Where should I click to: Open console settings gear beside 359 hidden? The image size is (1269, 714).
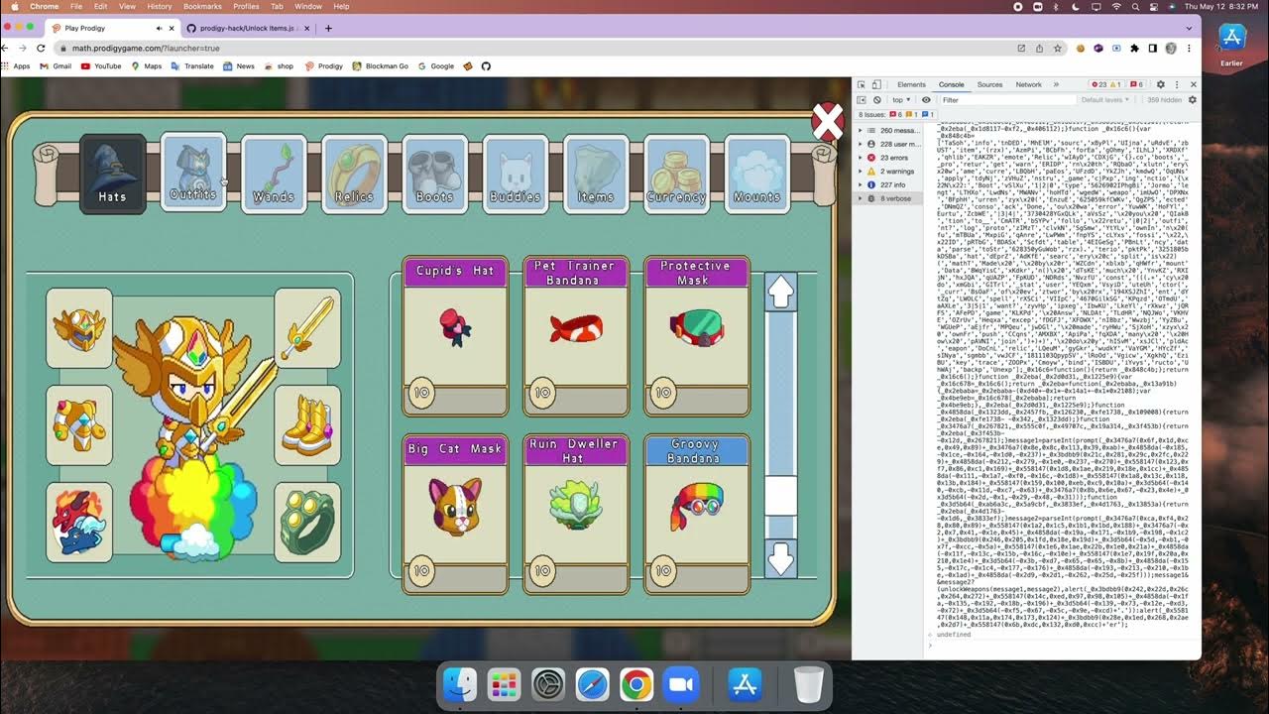(1193, 100)
